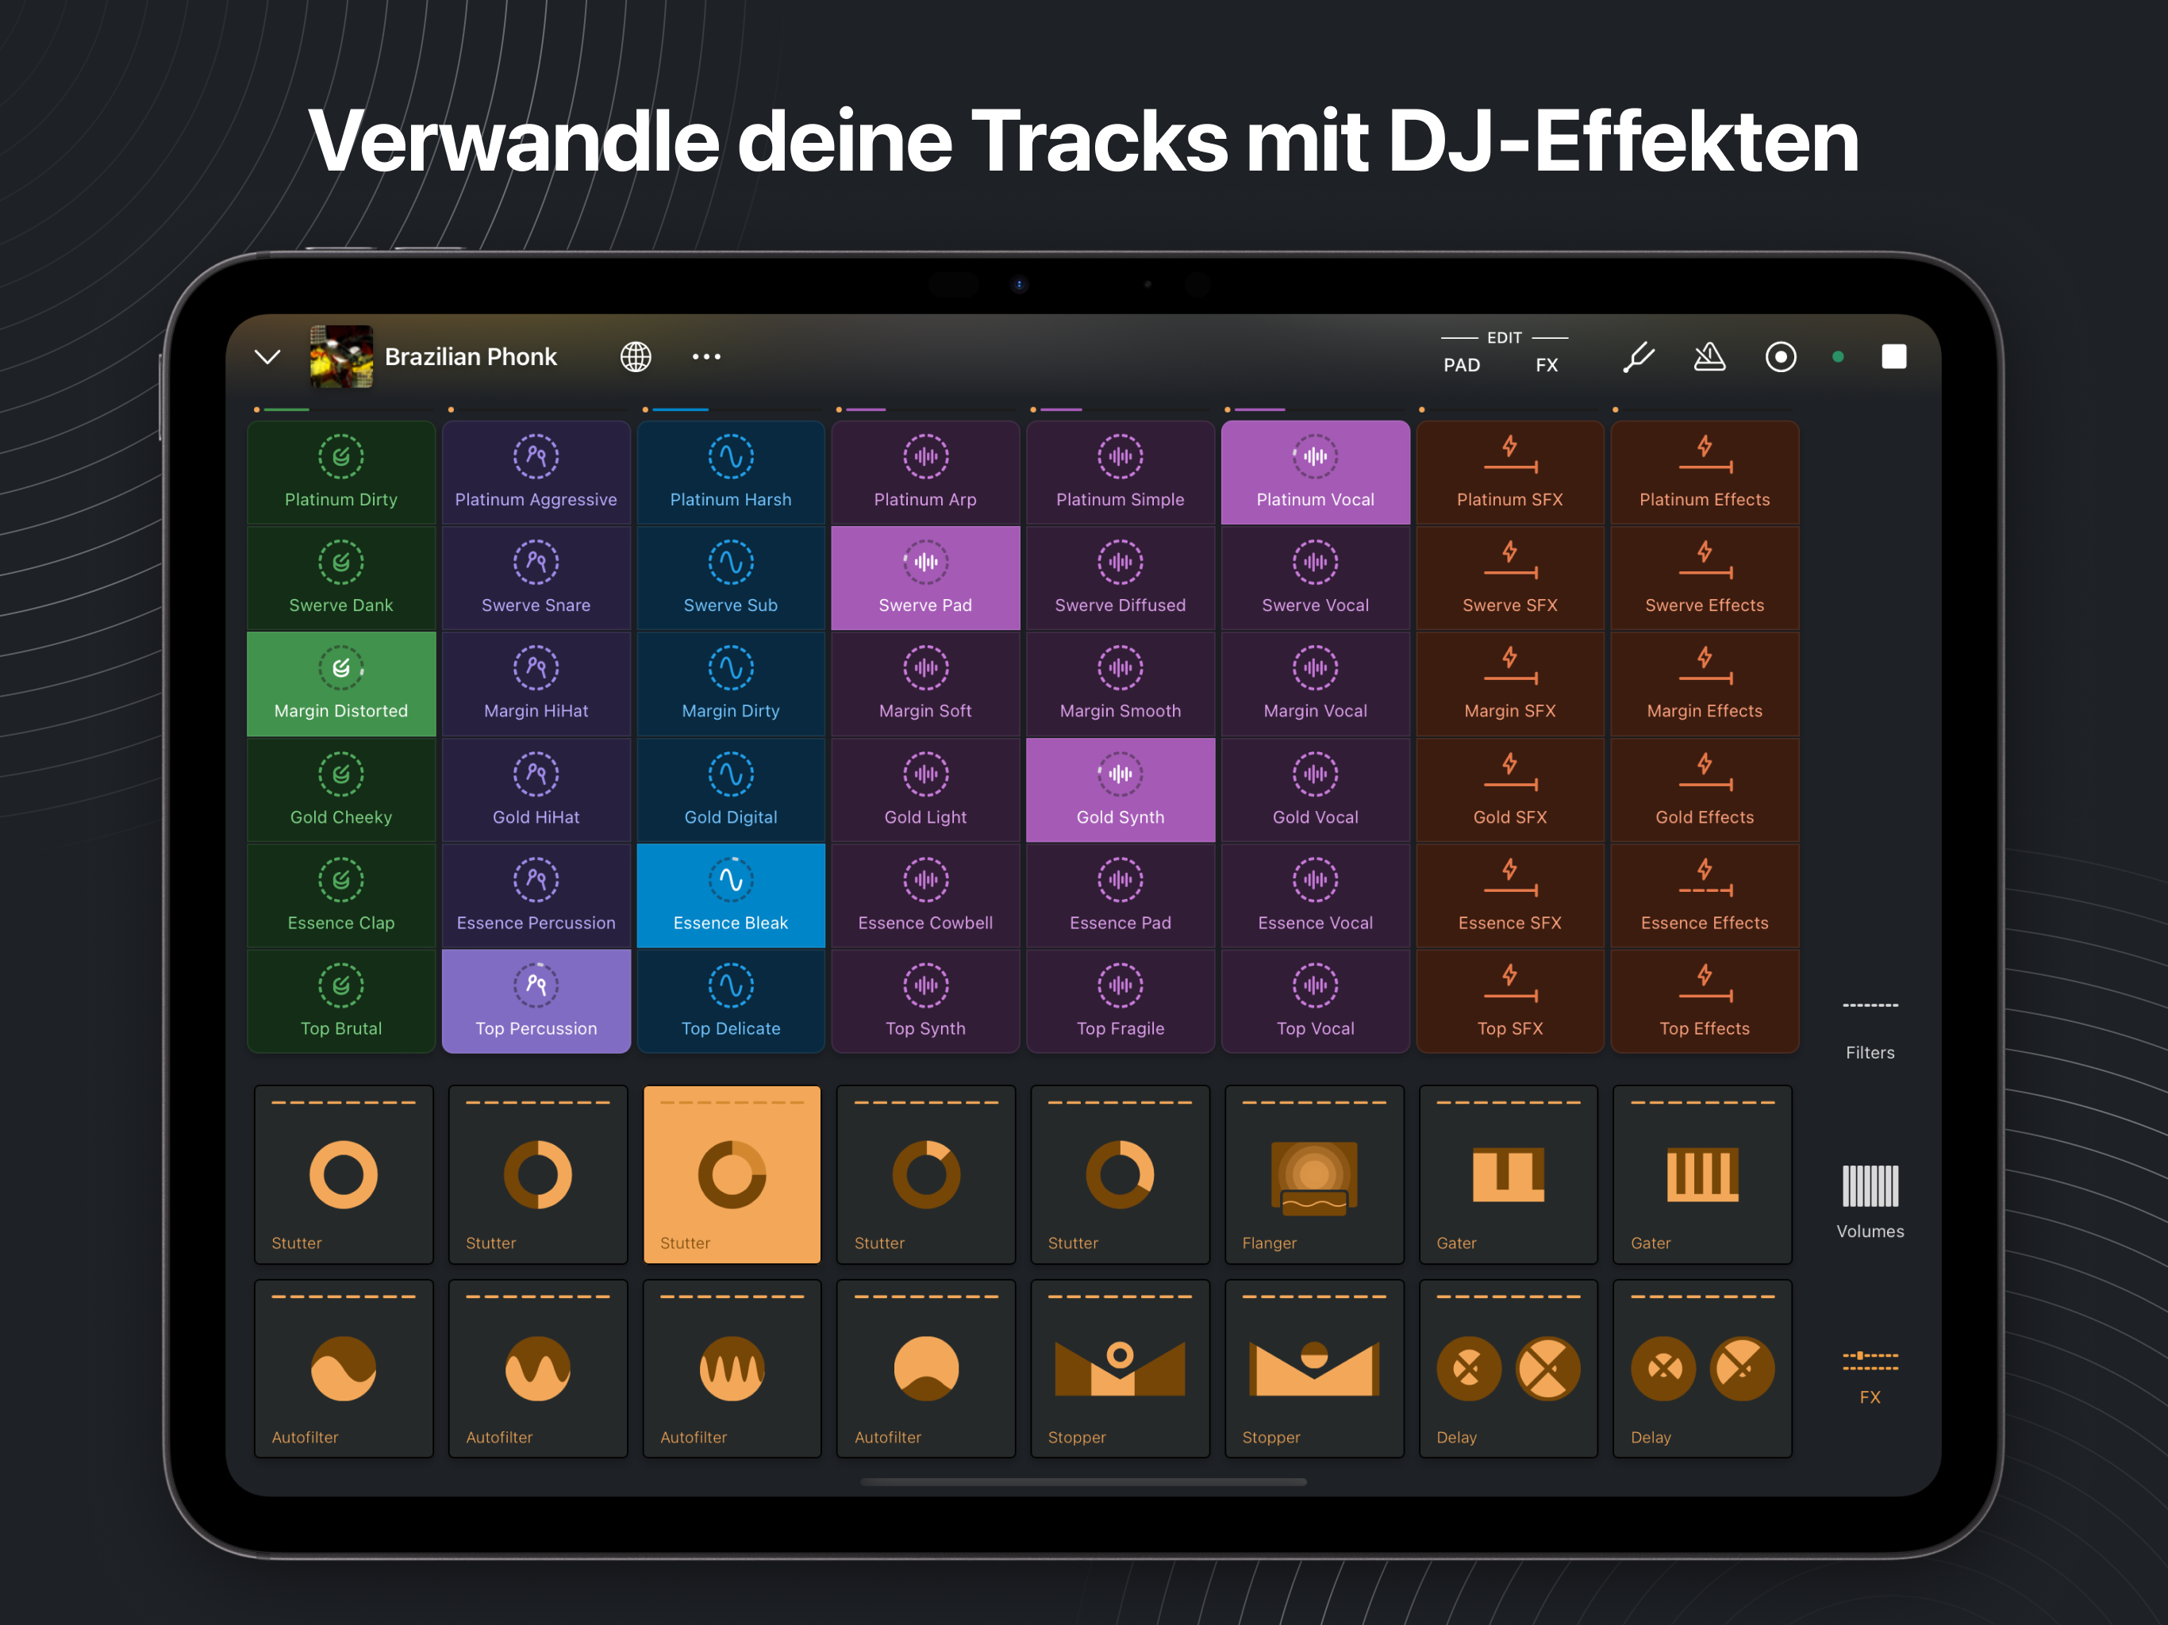Screen dimensions: 2168x1625
Task: Open the three-dots more options menu
Action: pyautogui.click(x=705, y=357)
